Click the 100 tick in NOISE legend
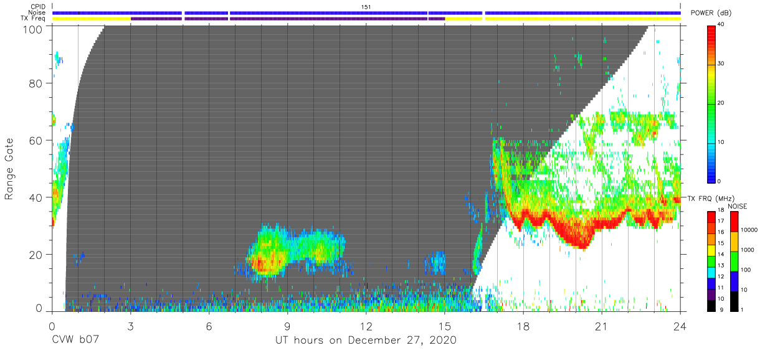Viewport: 765px width, 353px height. pyautogui.click(x=744, y=270)
